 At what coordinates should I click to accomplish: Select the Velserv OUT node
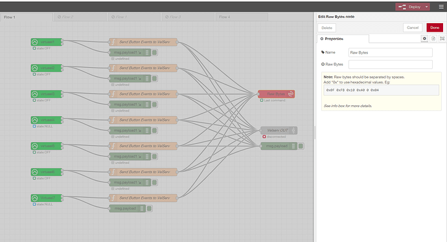click(x=279, y=130)
